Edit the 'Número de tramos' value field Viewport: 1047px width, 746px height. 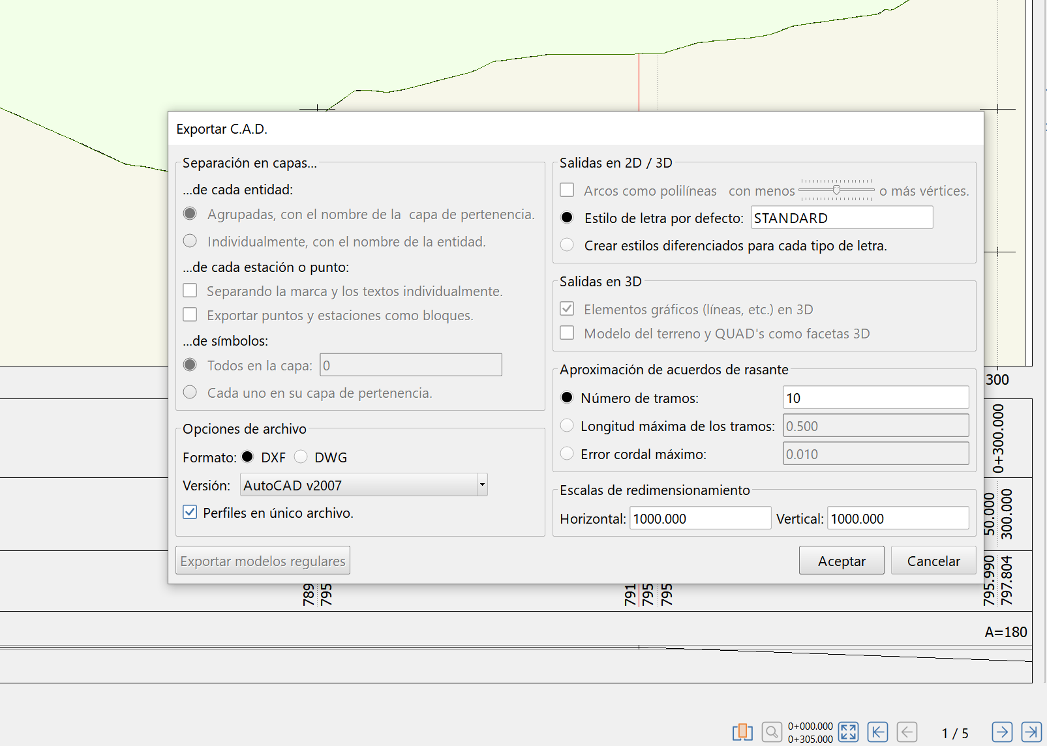(875, 397)
